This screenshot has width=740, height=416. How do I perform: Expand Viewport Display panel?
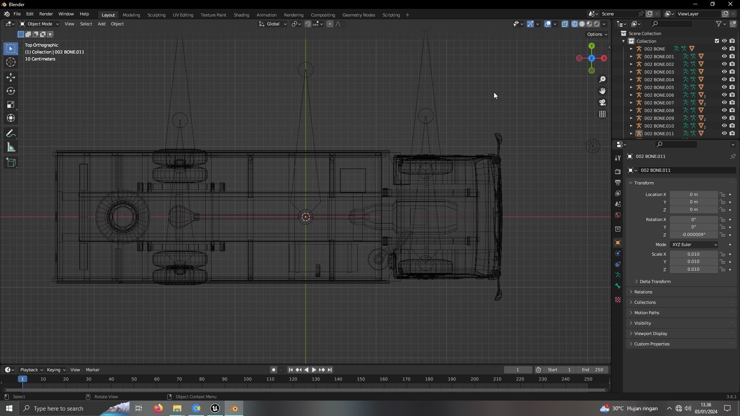point(650,334)
